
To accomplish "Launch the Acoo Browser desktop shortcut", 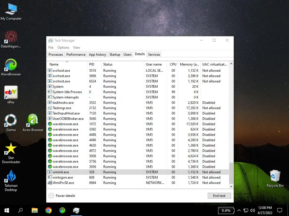I will [x=33, y=123].
